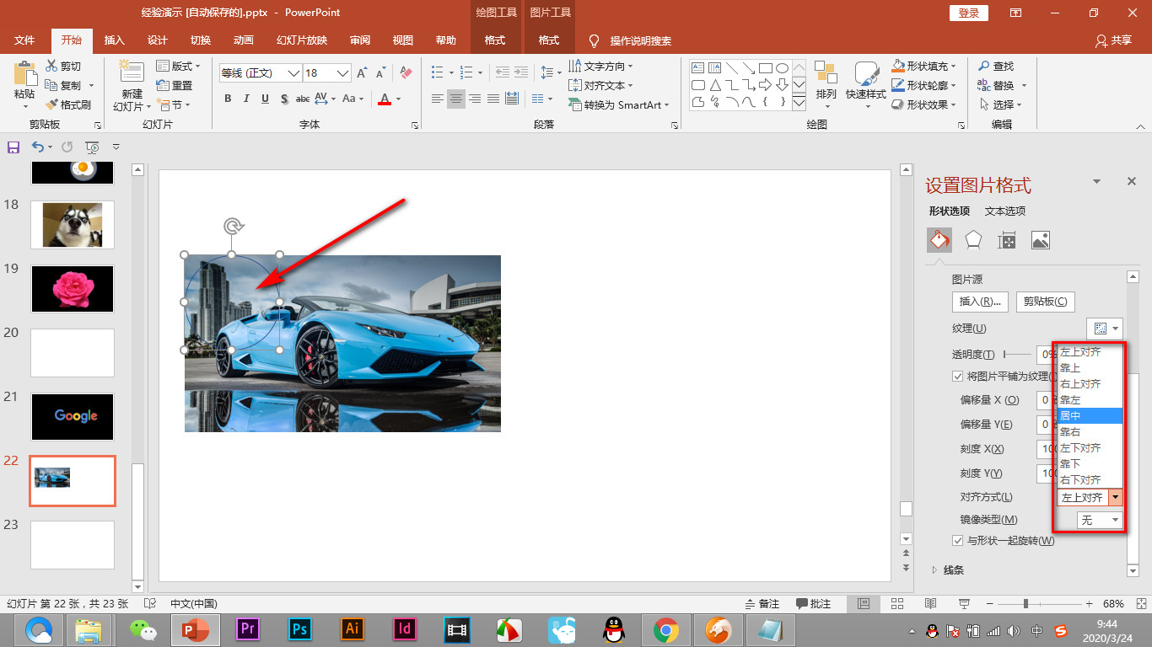Toggle bold text formatting
The height and width of the screenshot is (647, 1152).
click(228, 99)
